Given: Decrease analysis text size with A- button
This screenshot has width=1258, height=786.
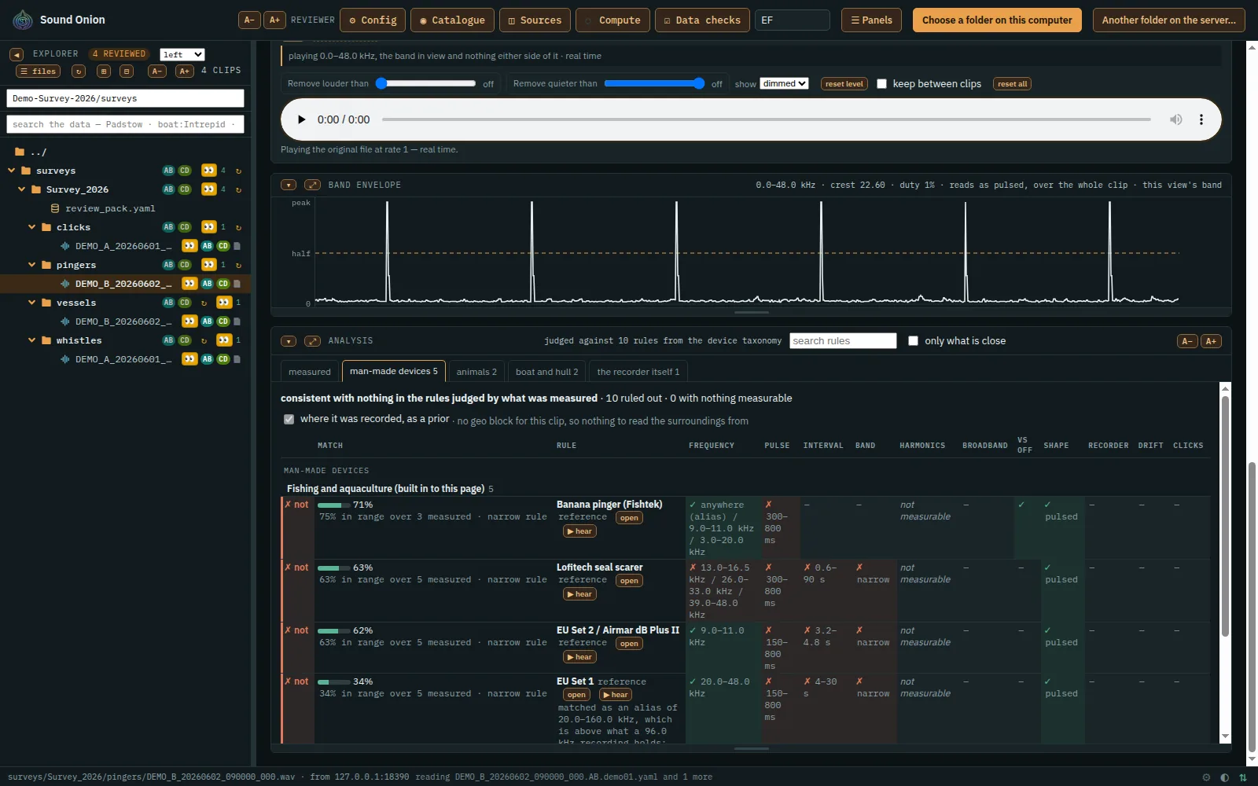Looking at the screenshot, I should point(1186,341).
